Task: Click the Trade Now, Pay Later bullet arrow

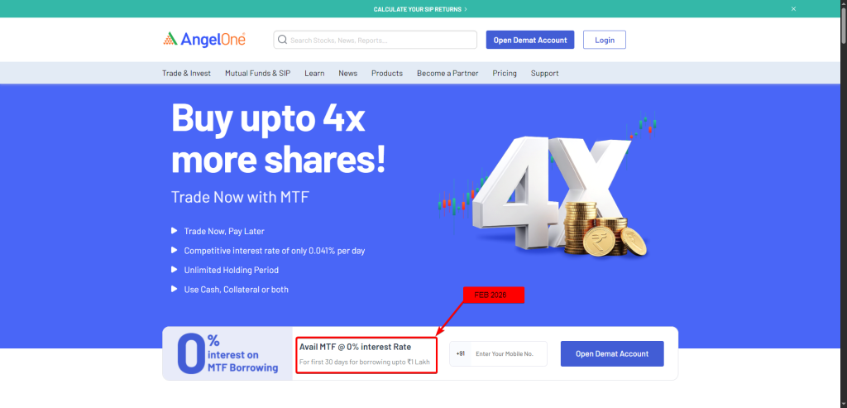Action: click(x=174, y=231)
